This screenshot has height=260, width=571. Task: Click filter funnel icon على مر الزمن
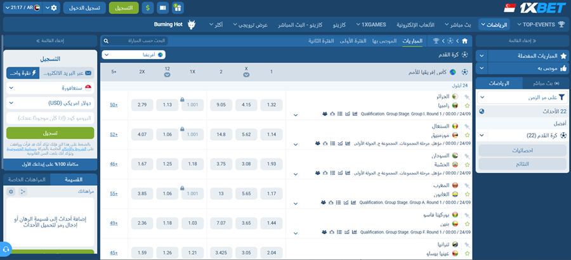tap(562, 97)
